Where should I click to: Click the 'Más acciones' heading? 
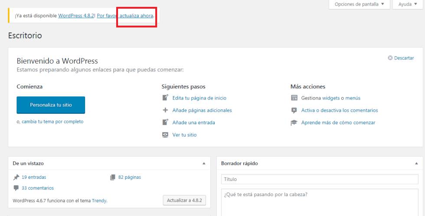point(307,87)
